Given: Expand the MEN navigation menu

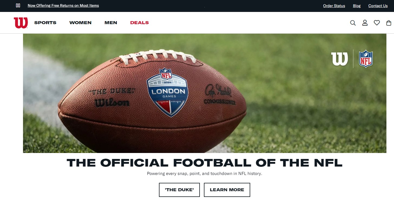Looking at the screenshot, I should [x=111, y=23].
